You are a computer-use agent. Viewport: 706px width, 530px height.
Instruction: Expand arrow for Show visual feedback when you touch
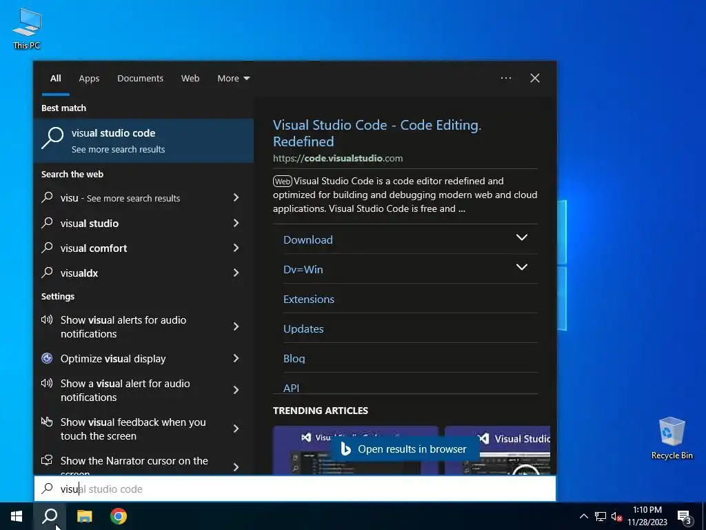click(236, 429)
